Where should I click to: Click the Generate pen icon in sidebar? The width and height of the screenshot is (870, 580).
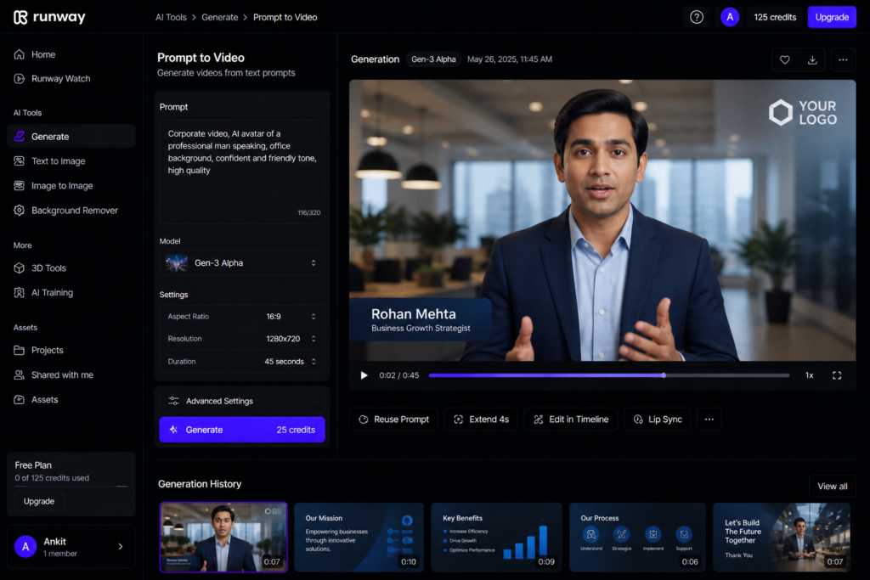20,137
